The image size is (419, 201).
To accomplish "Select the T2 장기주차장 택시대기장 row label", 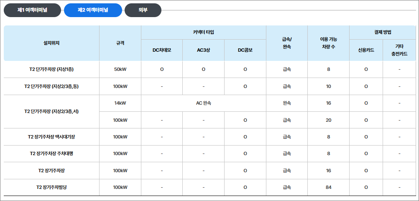I will [x=51, y=137].
